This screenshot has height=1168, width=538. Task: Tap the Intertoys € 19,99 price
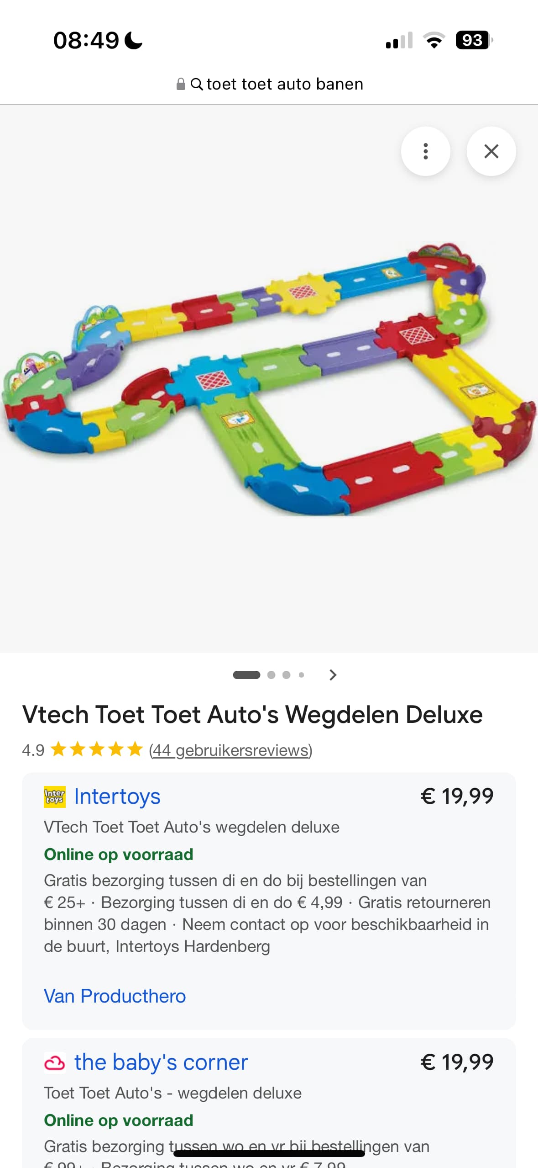click(457, 796)
